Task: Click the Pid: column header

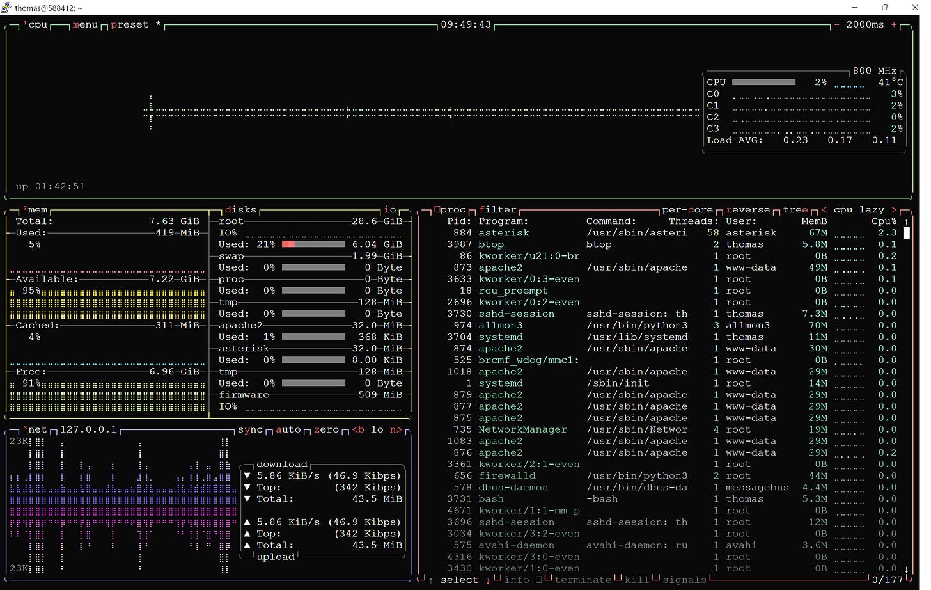Action: pos(459,221)
